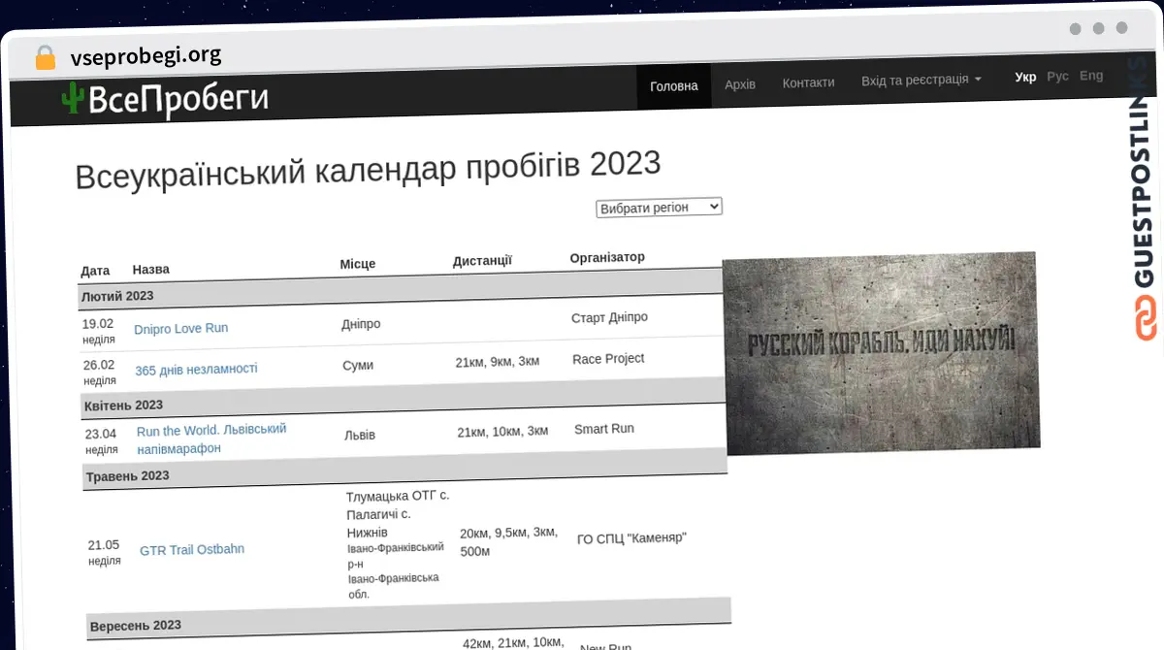Open the Dnipro Love Run event
The width and height of the screenshot is (1164, 650).
pyautogui.click(x=181, y=328)
